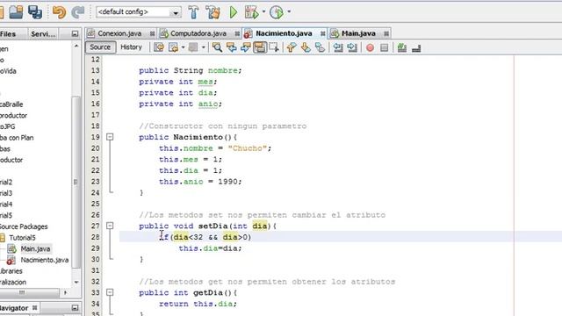Open the default config combo box
The height and width of the screenshot is (316, 562).
[x=139, y=12]
